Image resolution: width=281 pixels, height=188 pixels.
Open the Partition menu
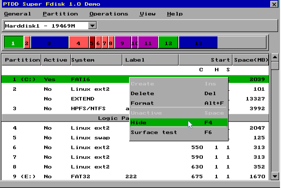coord(60,14)
